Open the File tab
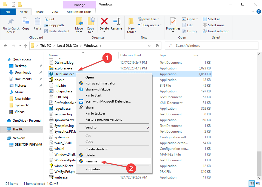 (8, 12)
